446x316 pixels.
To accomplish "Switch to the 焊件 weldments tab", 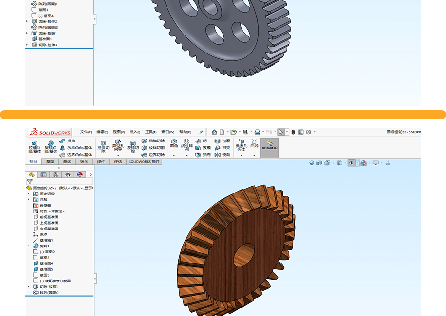I will [101, 162].
